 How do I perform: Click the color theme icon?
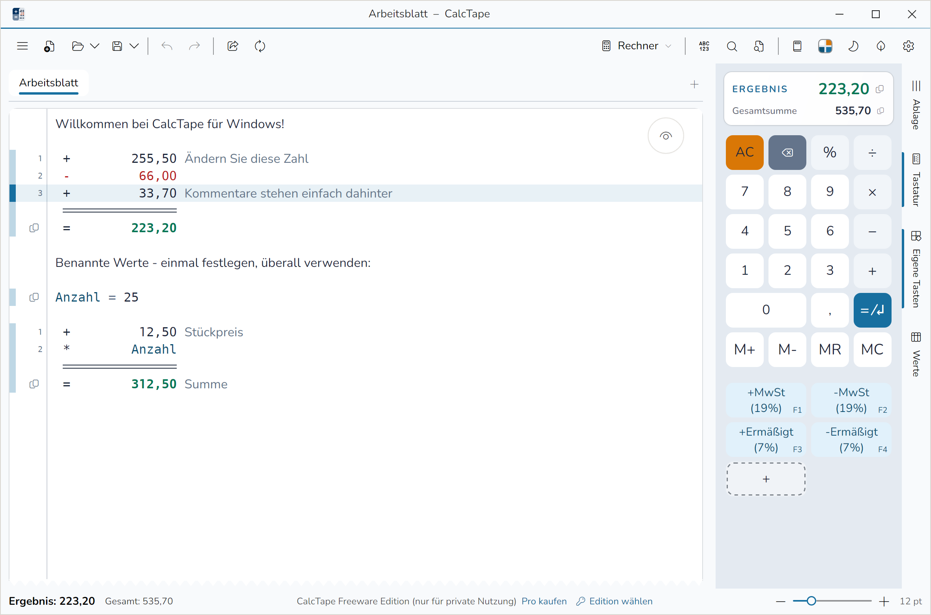coord(825,46)
